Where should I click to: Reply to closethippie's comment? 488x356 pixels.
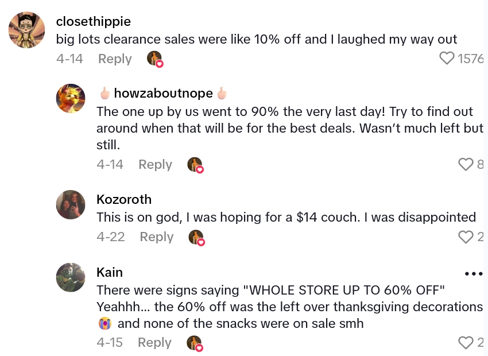click(115, 59)
